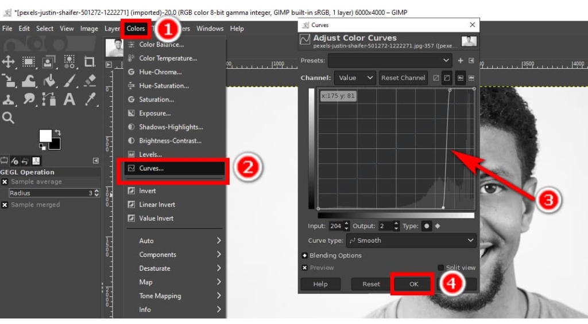Click the Input value field showing 204
The height and width of the screenshot is (324, 588).
(x=336, y=226)
